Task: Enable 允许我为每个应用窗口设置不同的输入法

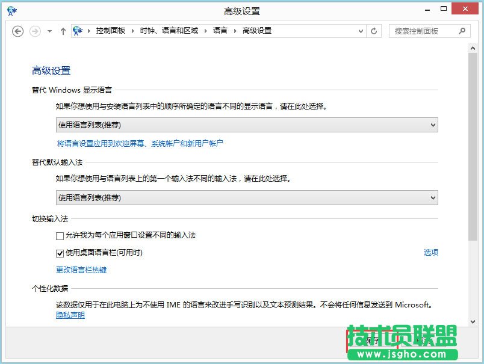Action: click(58, 235)
